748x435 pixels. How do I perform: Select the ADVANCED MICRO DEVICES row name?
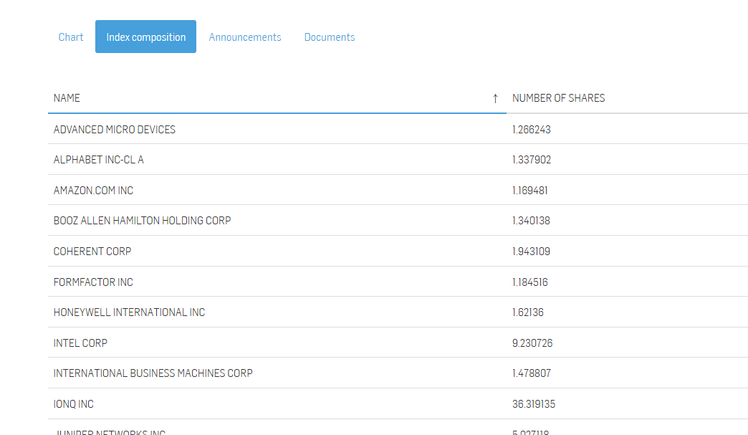115,130
